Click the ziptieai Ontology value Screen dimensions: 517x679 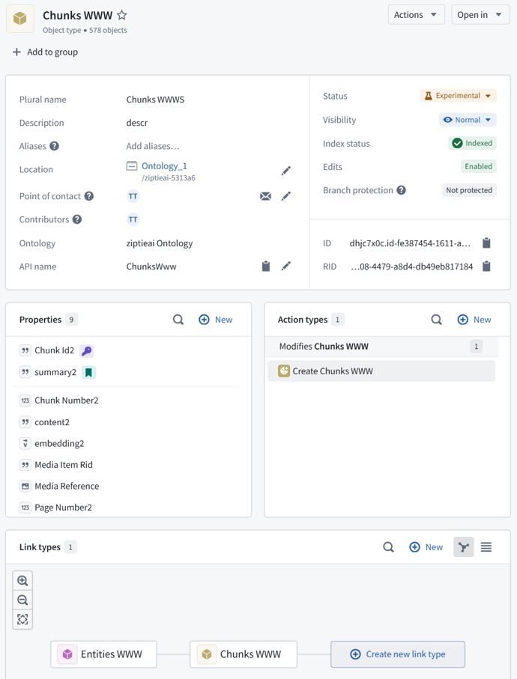click(160, 243)
